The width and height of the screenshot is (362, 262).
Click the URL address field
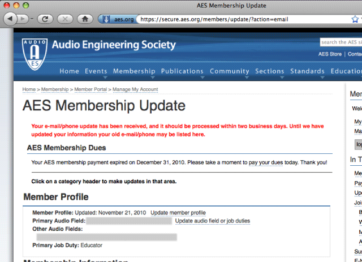[x=243, y=19]
